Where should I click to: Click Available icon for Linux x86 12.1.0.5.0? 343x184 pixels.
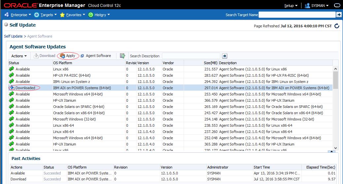[11, 69]
